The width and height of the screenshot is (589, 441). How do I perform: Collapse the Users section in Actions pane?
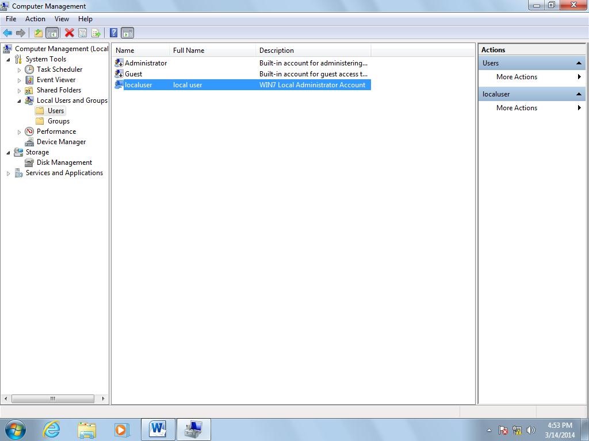pyautogui.click(x=579, y=63)
